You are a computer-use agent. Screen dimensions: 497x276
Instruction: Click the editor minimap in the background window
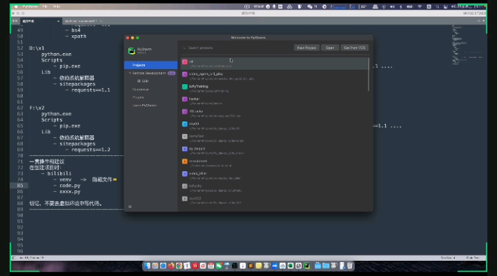point(467,44)
